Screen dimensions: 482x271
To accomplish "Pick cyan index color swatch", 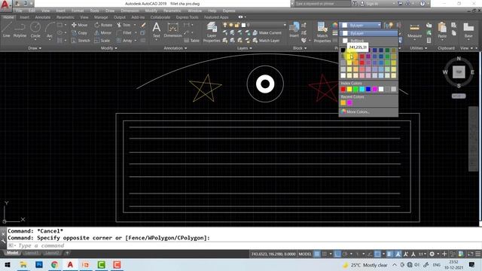I will [362, 90].
